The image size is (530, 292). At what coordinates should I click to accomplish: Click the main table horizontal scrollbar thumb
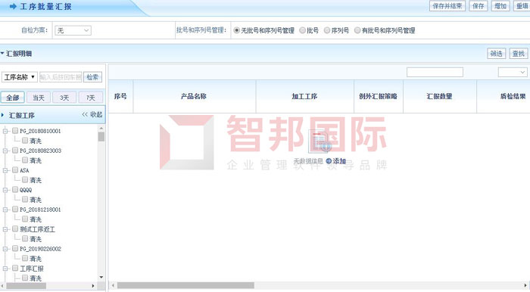[x=185, y=286]
